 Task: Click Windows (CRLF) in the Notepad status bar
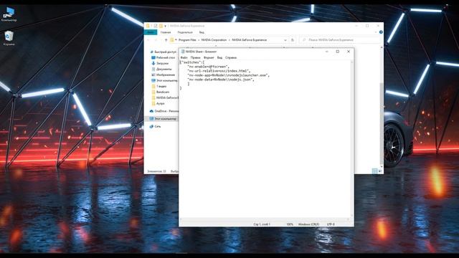(308, 224)
